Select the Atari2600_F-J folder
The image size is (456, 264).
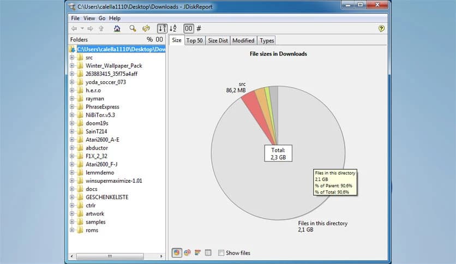pos(101,164)
